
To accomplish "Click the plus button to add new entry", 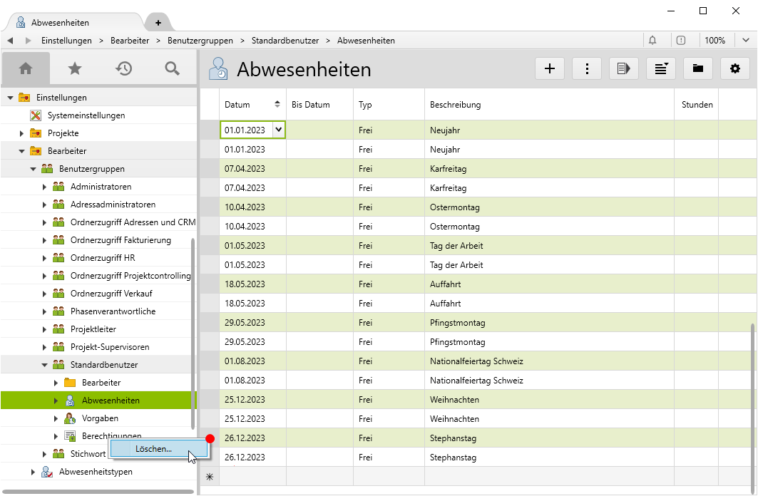I will tap(550, 68).
